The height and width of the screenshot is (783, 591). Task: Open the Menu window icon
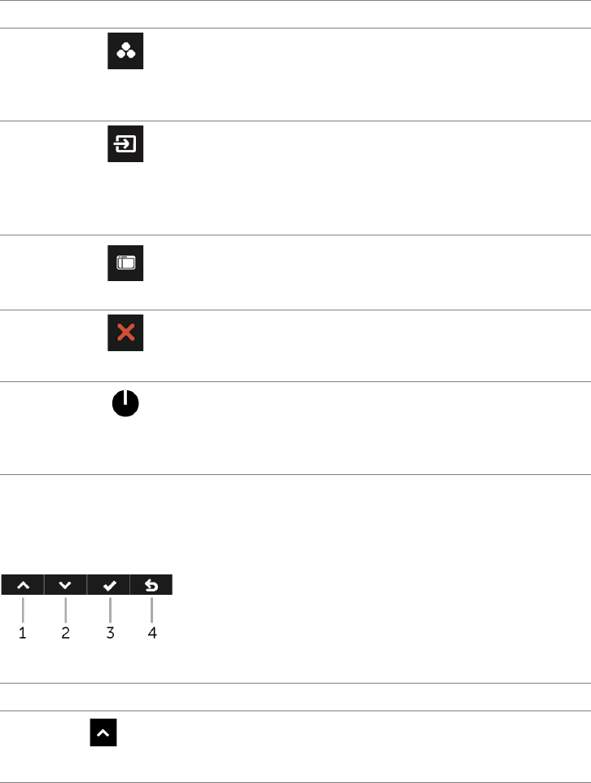pos(125,264)
